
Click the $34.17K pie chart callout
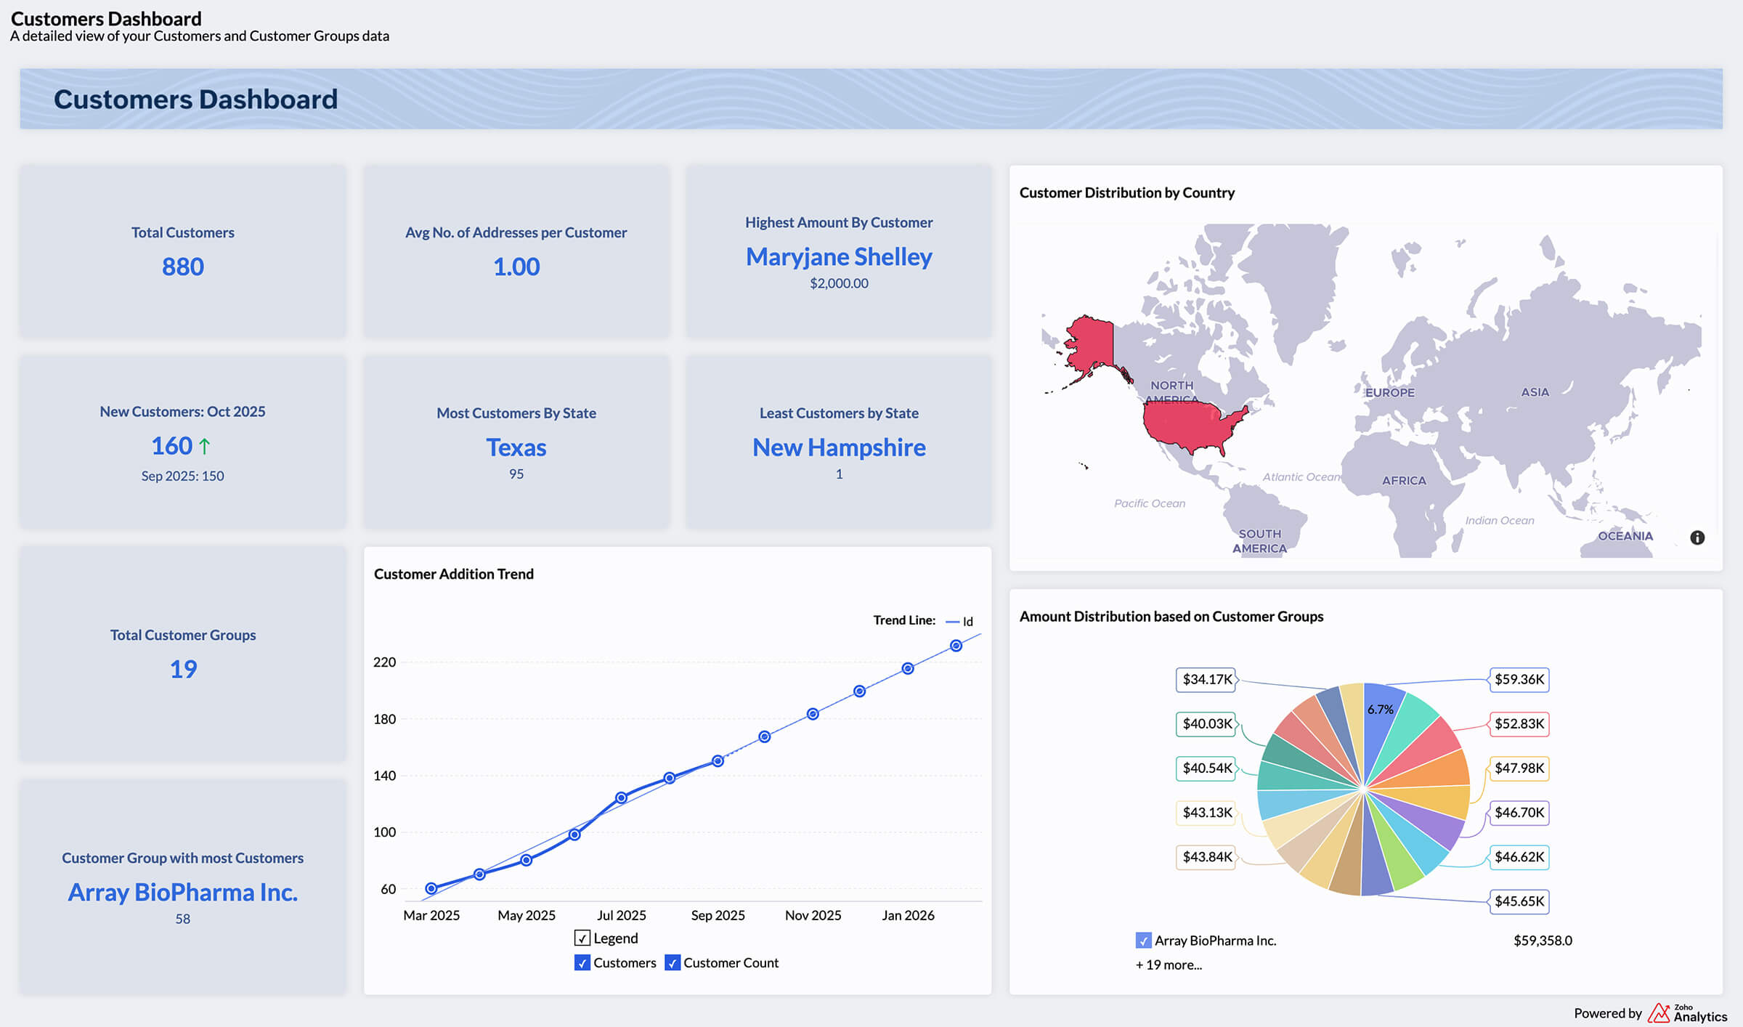[1206, 681]
